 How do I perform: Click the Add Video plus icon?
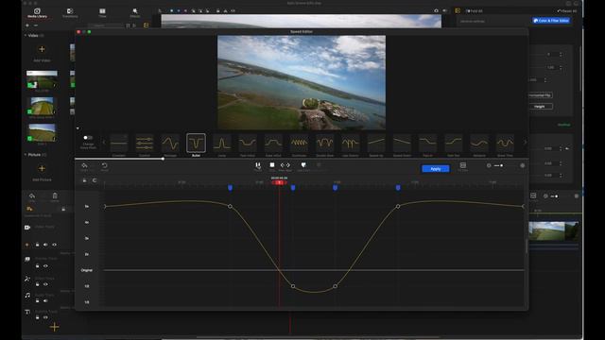point(42,49)
